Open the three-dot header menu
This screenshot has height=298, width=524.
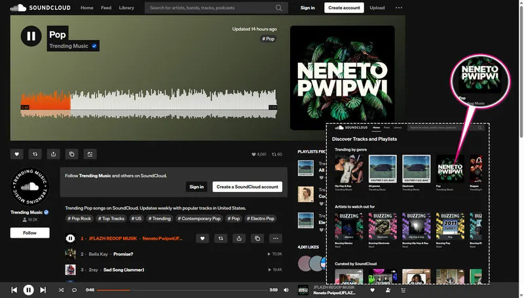[x=399, y=8]
